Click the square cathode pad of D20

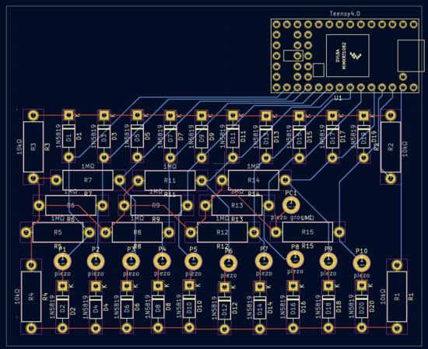[x=362, y=286]
